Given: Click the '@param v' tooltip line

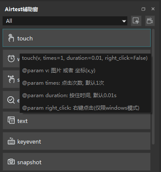Looking at the screenshot, I should point(59,71).
